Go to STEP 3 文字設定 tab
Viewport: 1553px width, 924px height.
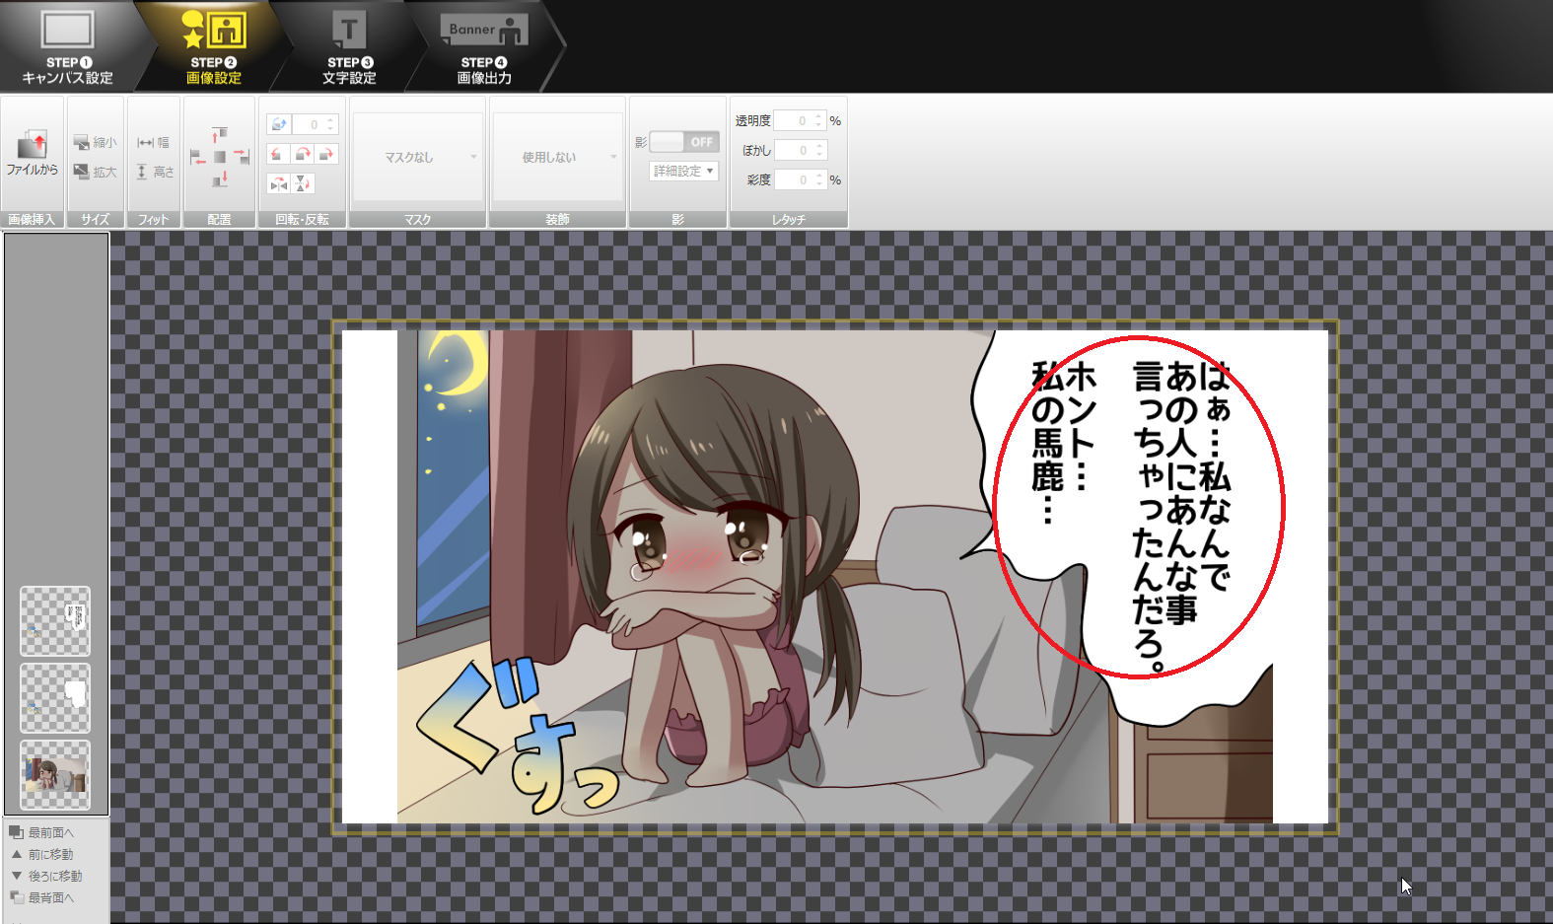(349, 46)
